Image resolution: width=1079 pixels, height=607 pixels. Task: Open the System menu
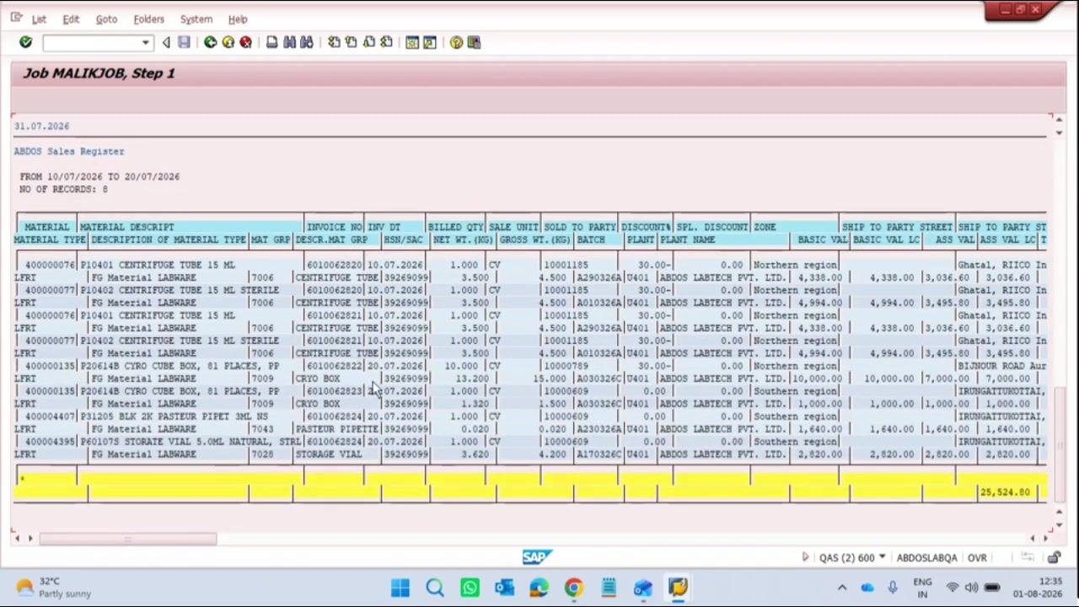[x=196, y=19]
